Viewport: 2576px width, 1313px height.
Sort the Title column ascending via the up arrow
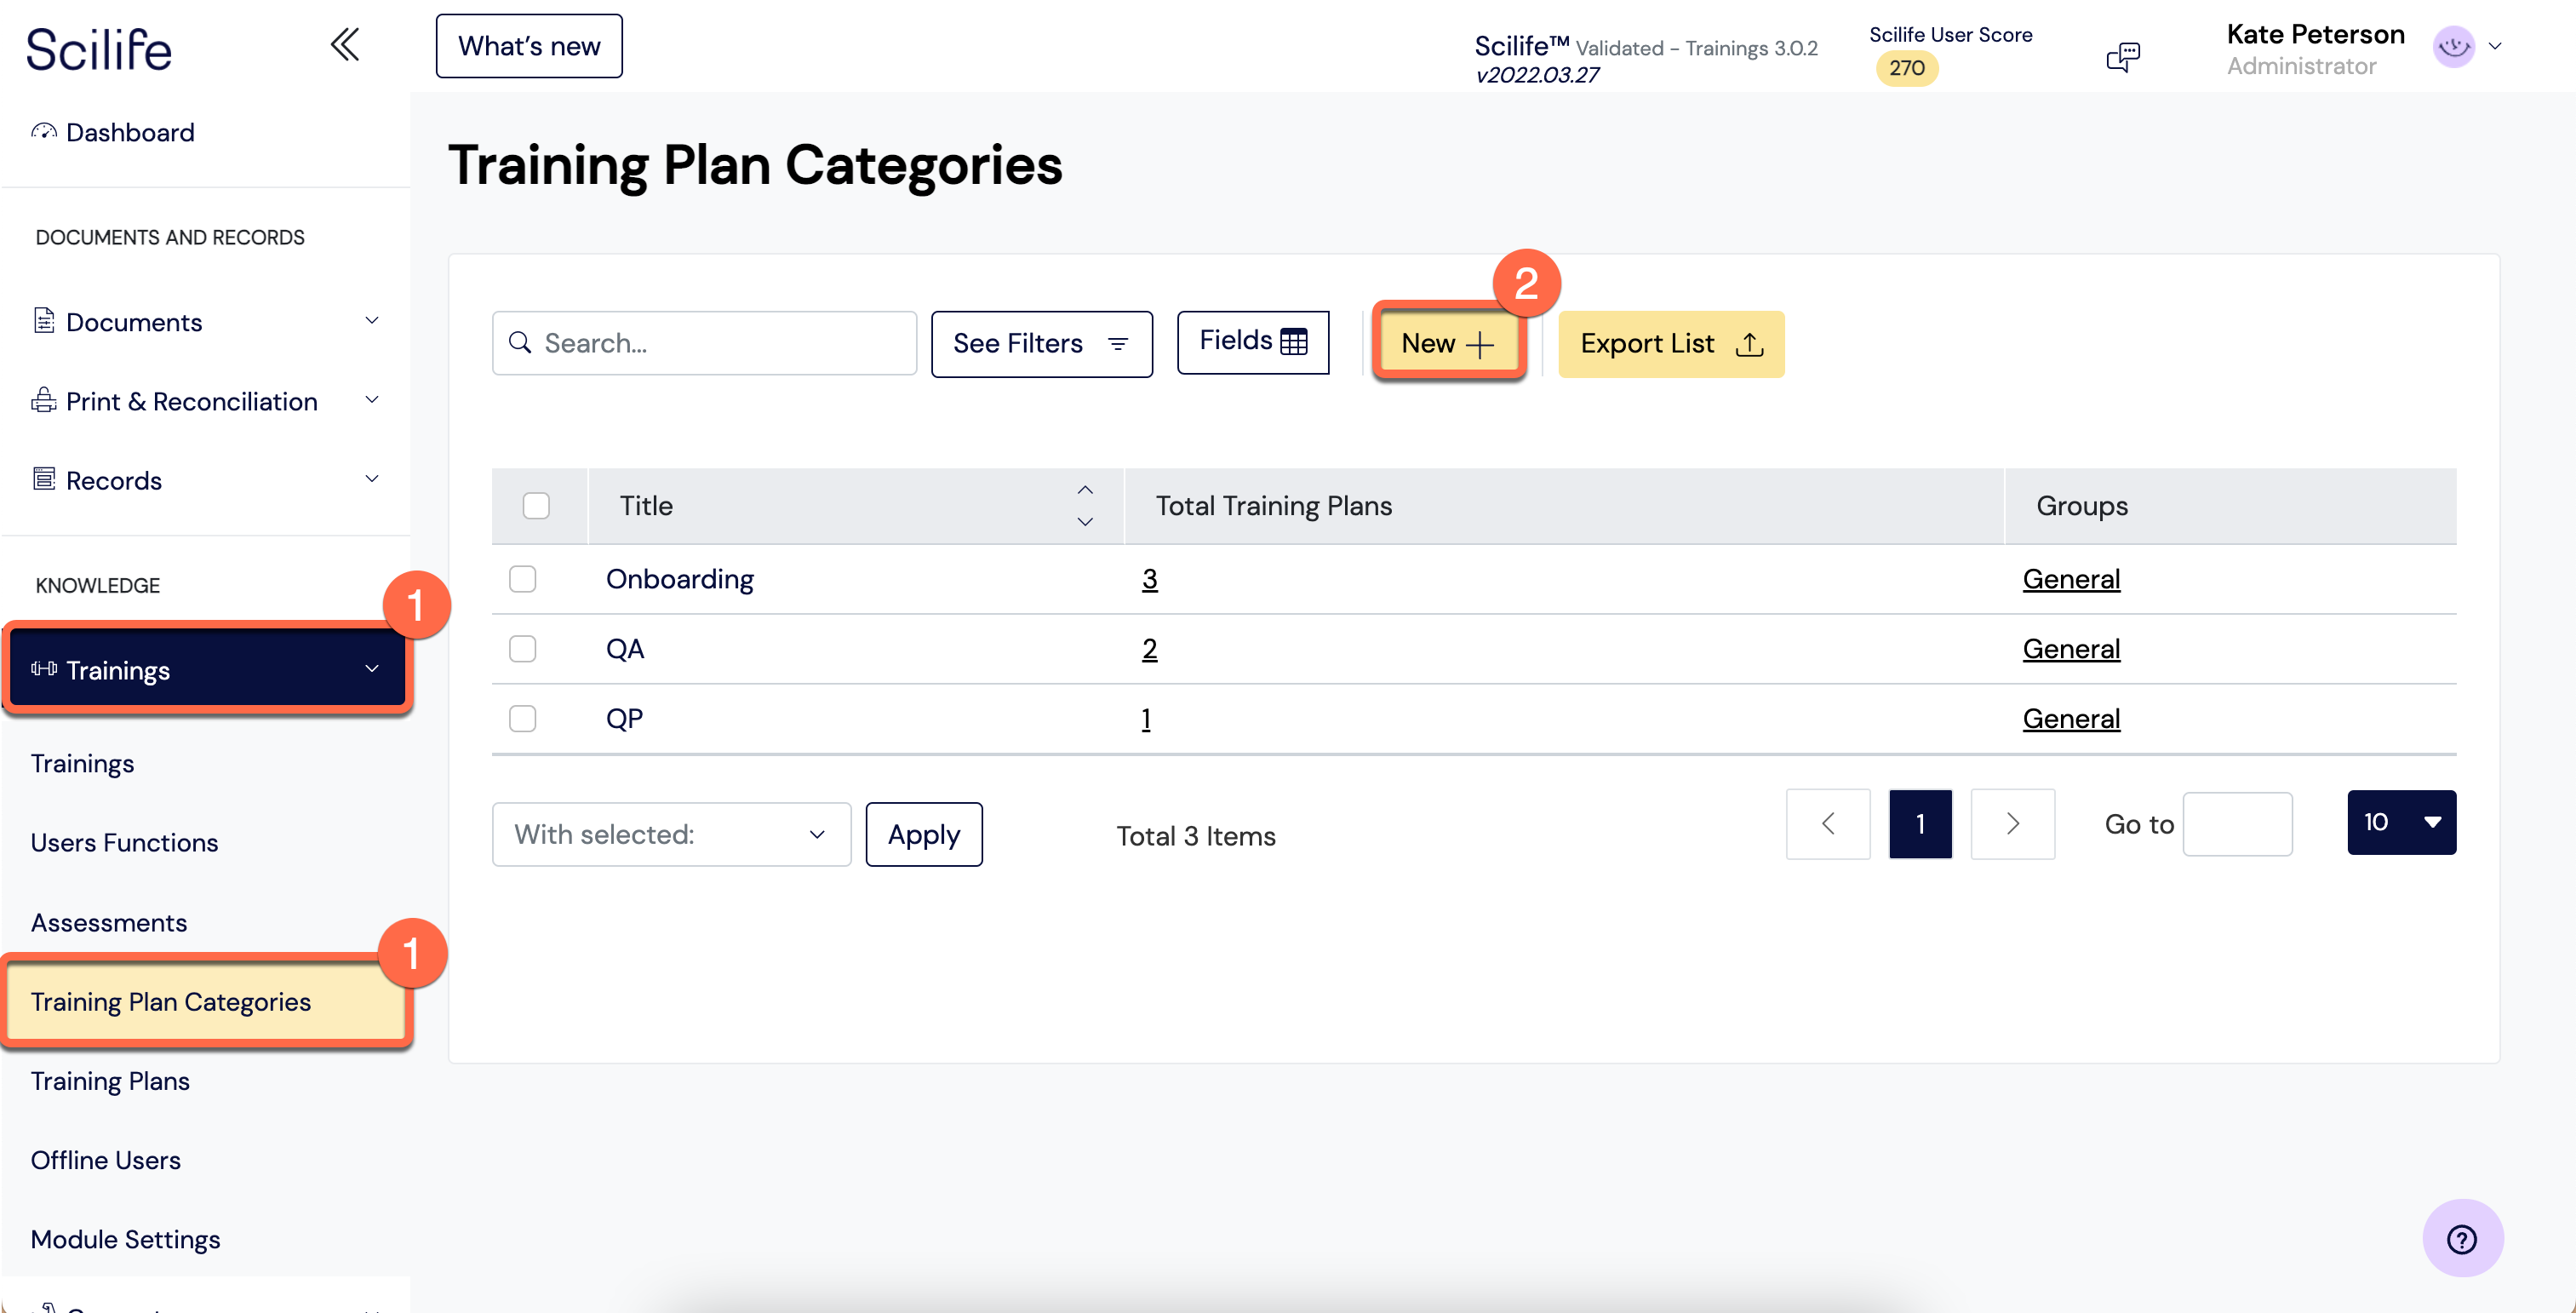[x=1085, y=490]
